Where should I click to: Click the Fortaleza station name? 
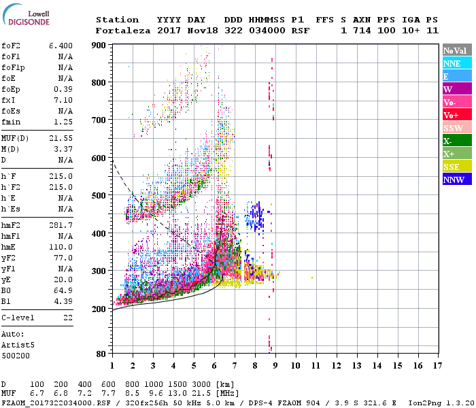(x=123, y=31)
